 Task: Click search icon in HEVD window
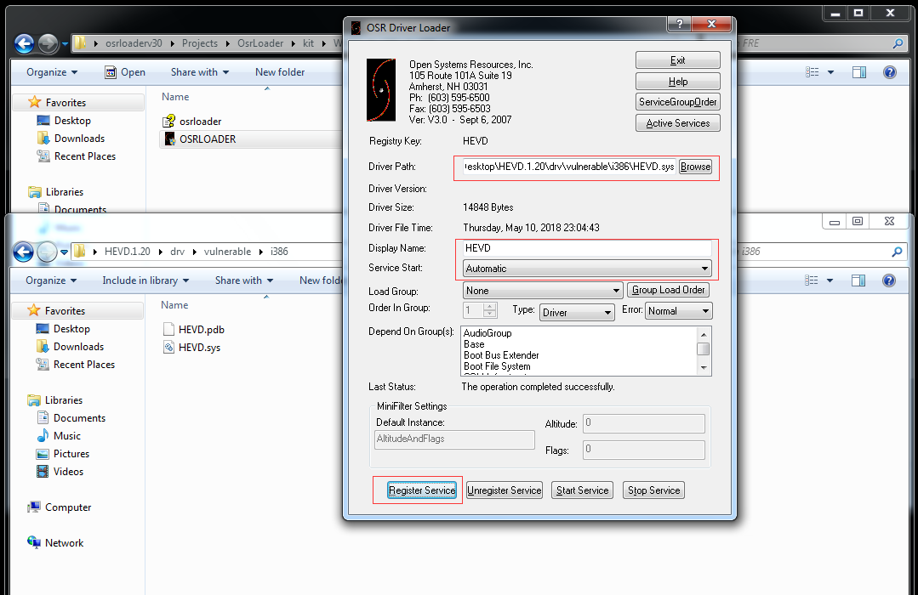(897, 252)
